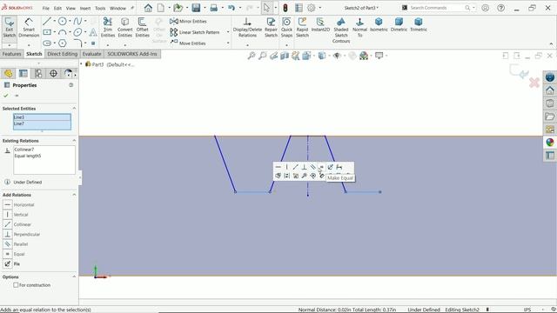
Task: Open the Tools menu
Action: coord(100,8)
